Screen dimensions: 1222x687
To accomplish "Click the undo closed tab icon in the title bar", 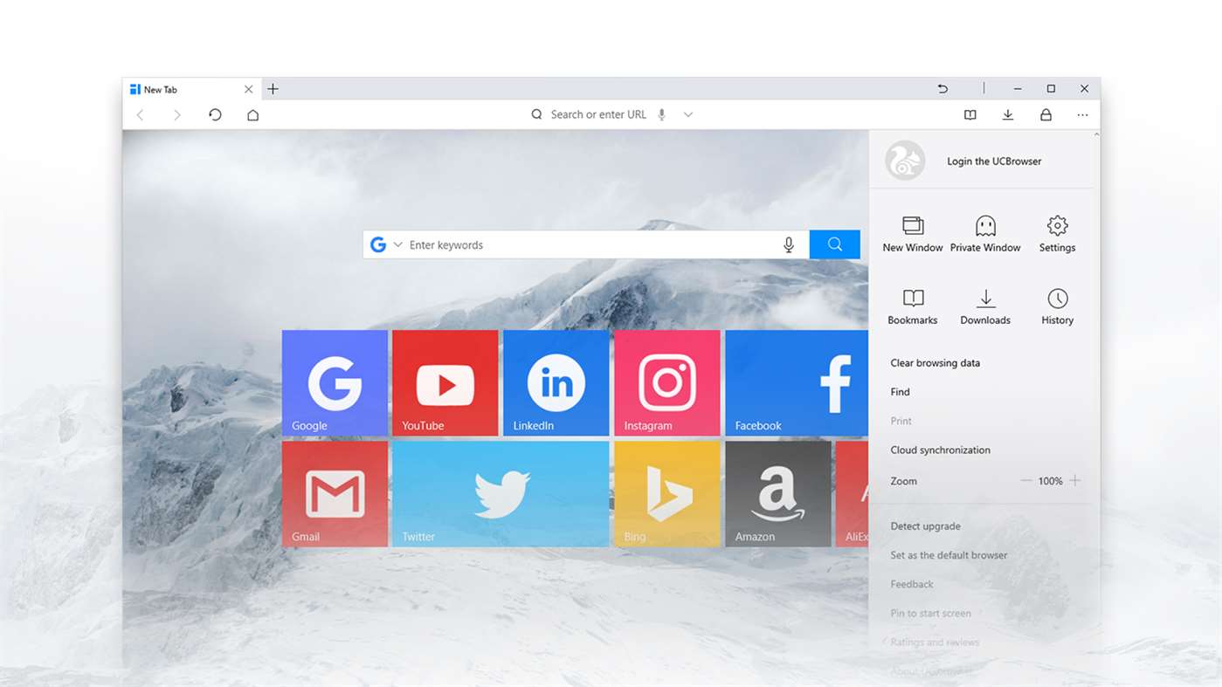I will [x=942, y=89].
